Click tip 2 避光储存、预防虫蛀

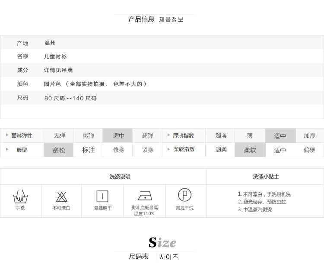[x=262, y=202]
